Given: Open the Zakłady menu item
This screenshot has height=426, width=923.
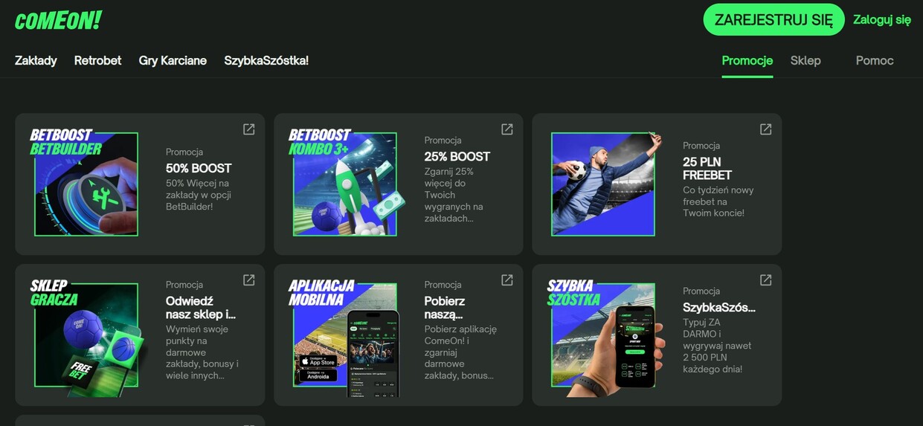Looking at the screenshot, I should (36, 61).
